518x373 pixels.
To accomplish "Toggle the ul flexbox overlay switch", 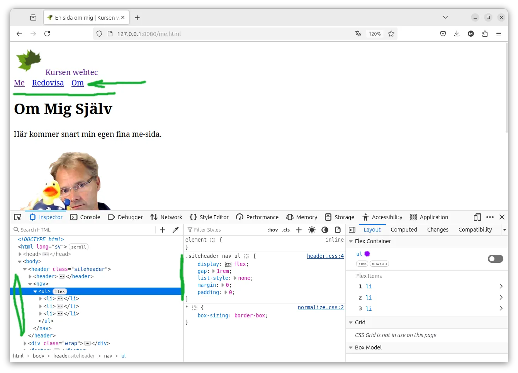I will [x=495, y=259].
